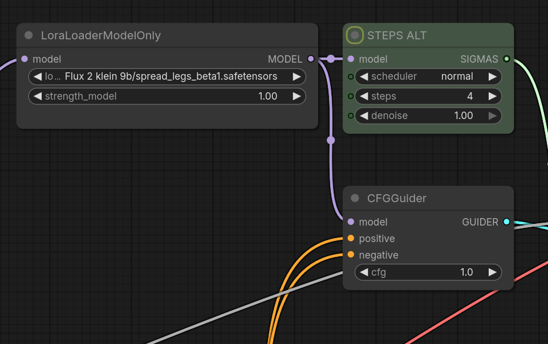Select the CFGGuider node title

[x=397, y=198]
